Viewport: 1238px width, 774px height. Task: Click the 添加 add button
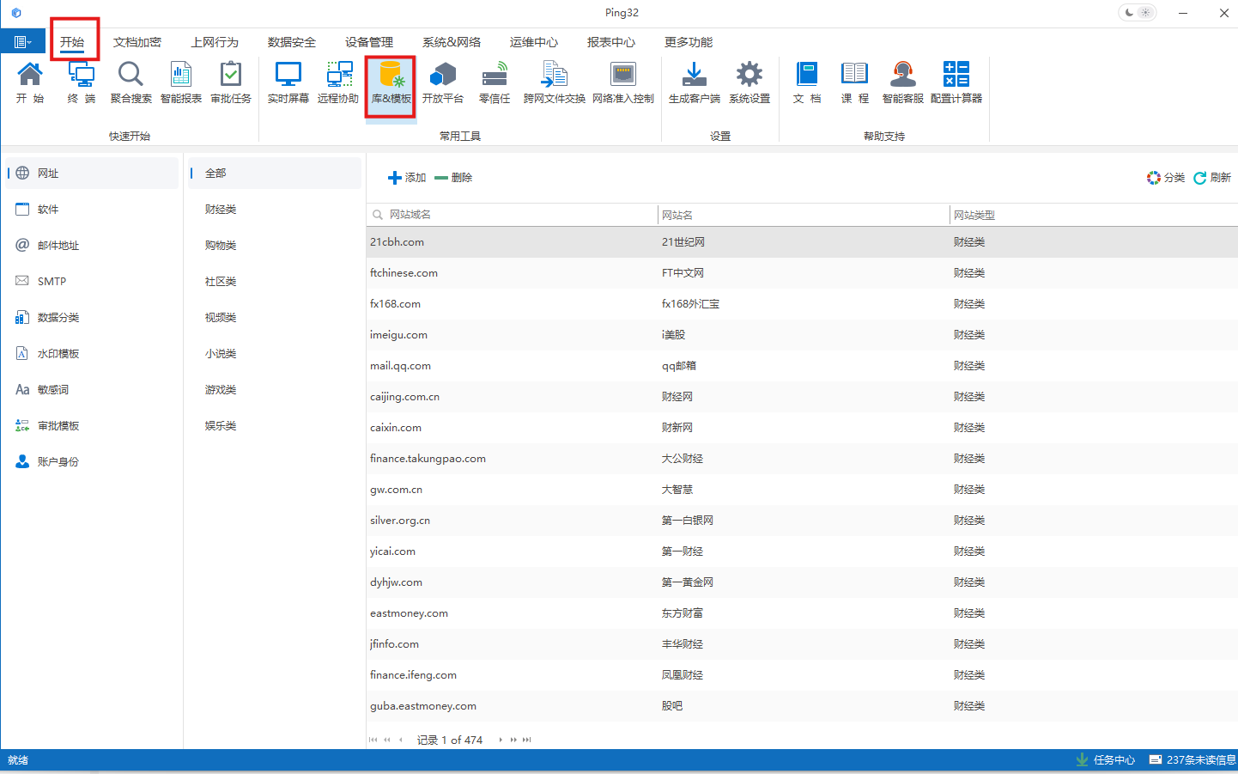407,178
